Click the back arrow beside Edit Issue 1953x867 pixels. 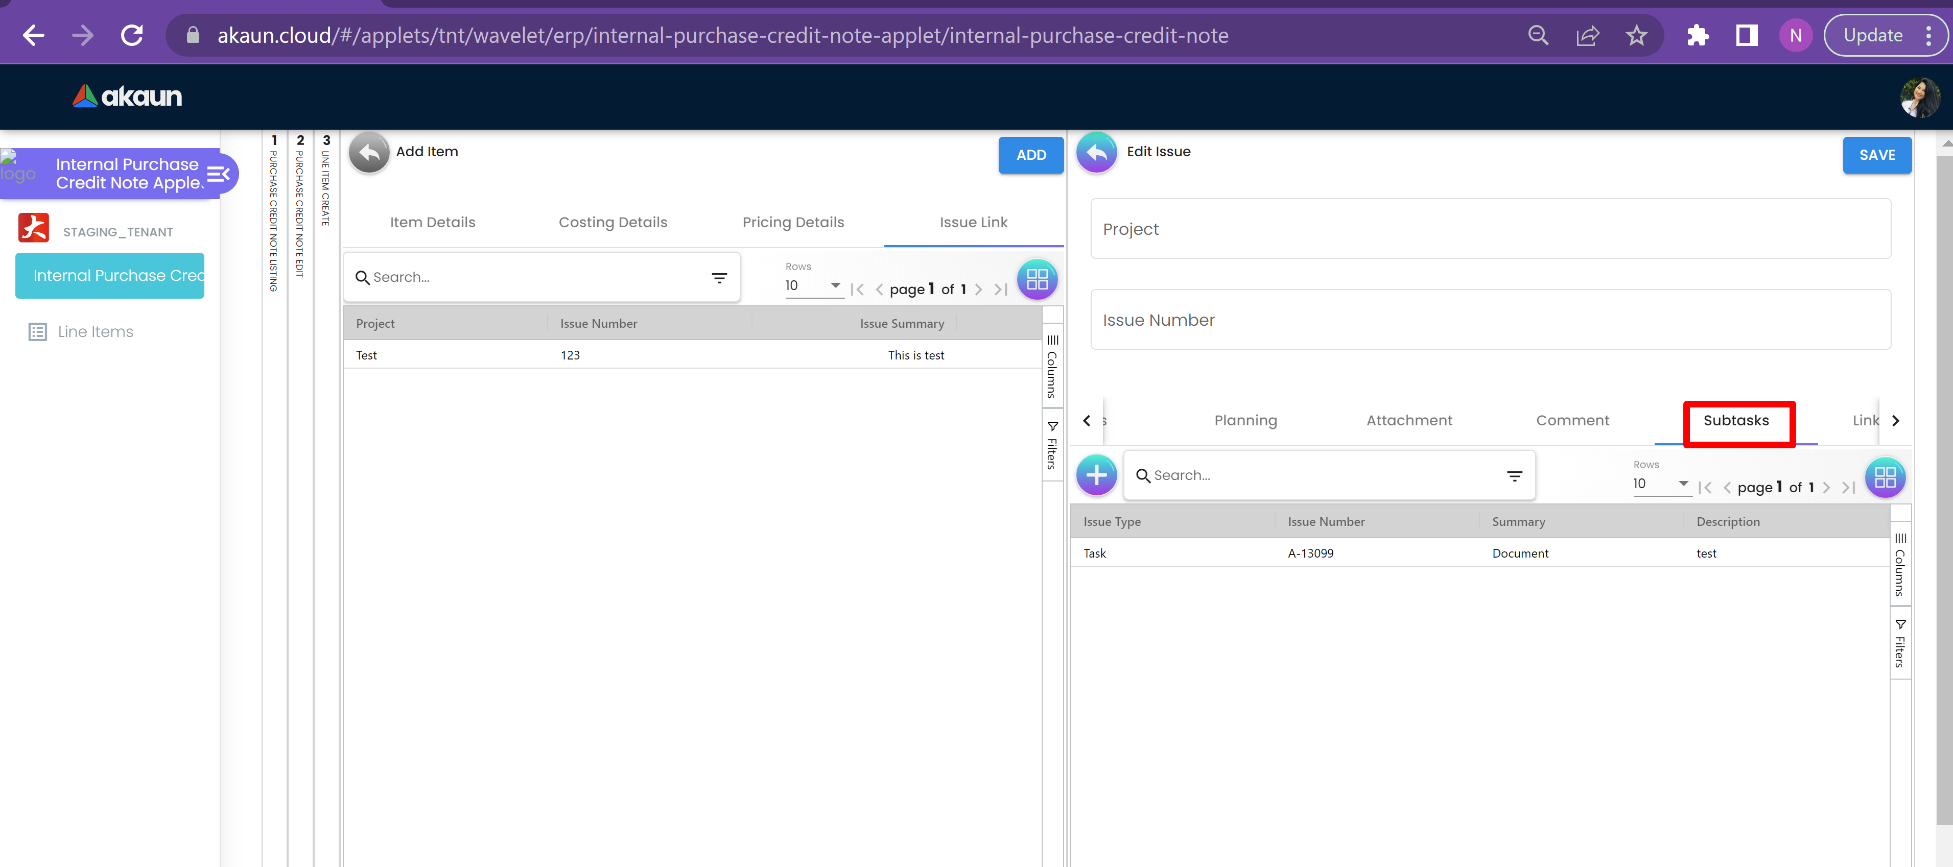(x=1096, y=153)
